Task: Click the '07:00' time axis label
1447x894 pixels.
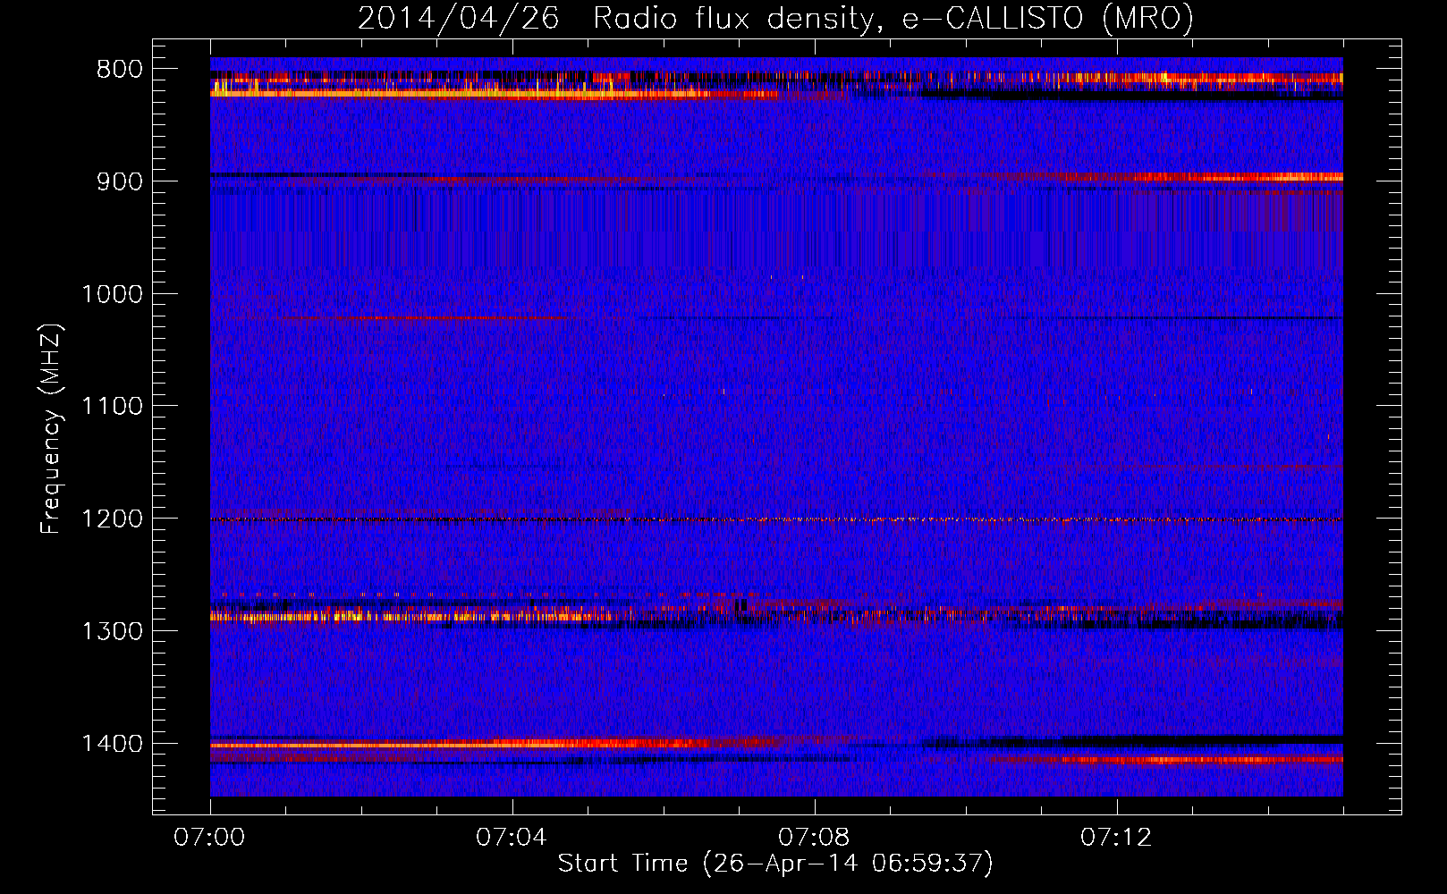Action: [210, 838]
